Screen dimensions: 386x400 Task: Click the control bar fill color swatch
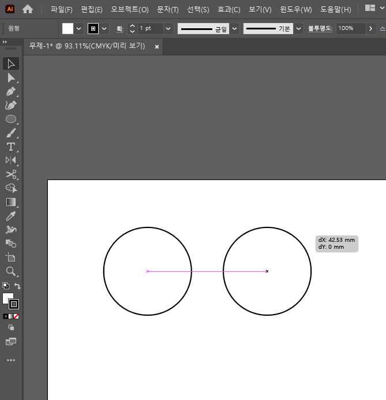pyautogui.click(x=68, y=29)
